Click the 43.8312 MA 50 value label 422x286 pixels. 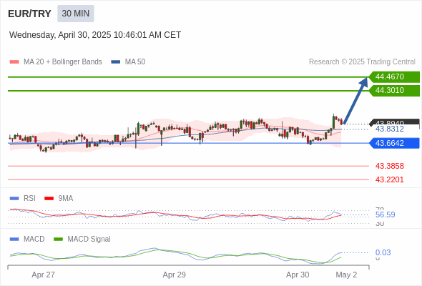tap(389, 129)
